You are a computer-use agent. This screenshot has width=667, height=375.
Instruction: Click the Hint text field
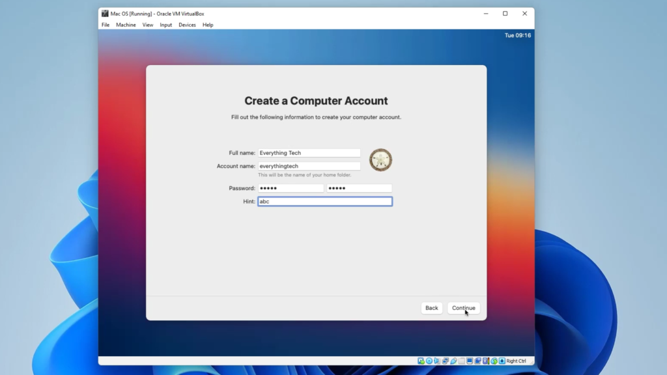click(325, 202)
